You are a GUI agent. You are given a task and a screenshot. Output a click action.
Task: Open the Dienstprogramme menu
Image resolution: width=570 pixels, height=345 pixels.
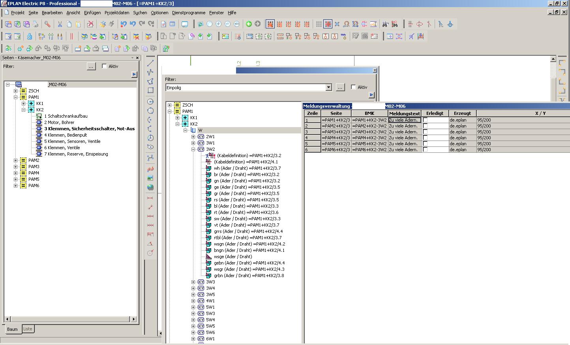[x=189, y=13]
